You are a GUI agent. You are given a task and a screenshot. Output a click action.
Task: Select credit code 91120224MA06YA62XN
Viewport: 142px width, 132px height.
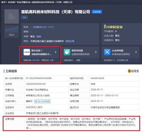point(39,78)
